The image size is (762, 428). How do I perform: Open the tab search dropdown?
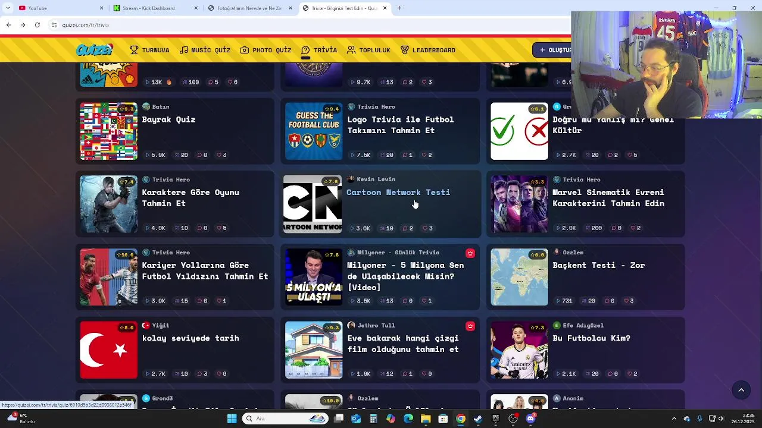7,8
